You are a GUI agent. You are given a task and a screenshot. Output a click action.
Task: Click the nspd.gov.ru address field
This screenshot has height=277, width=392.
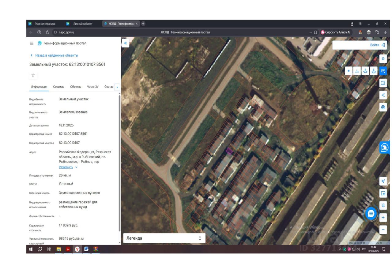(66, 32)
